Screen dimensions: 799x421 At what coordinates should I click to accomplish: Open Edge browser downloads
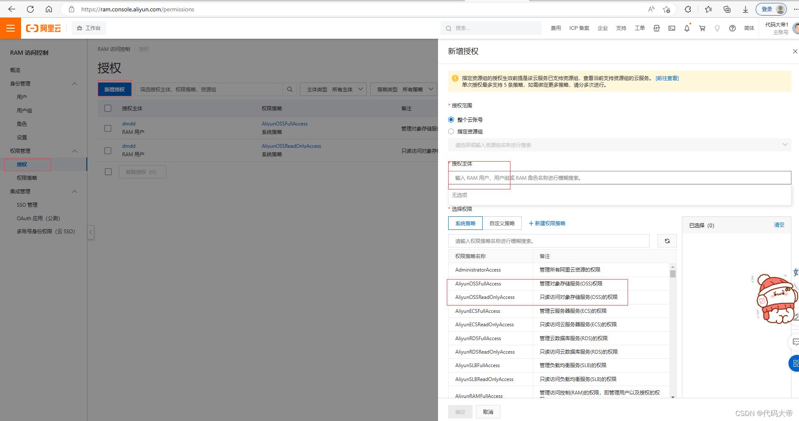pyautogui.click(x=745, y=9)
